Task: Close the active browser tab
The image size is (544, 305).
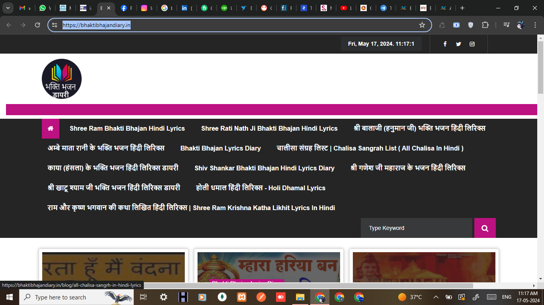Action: coord(109,8)
